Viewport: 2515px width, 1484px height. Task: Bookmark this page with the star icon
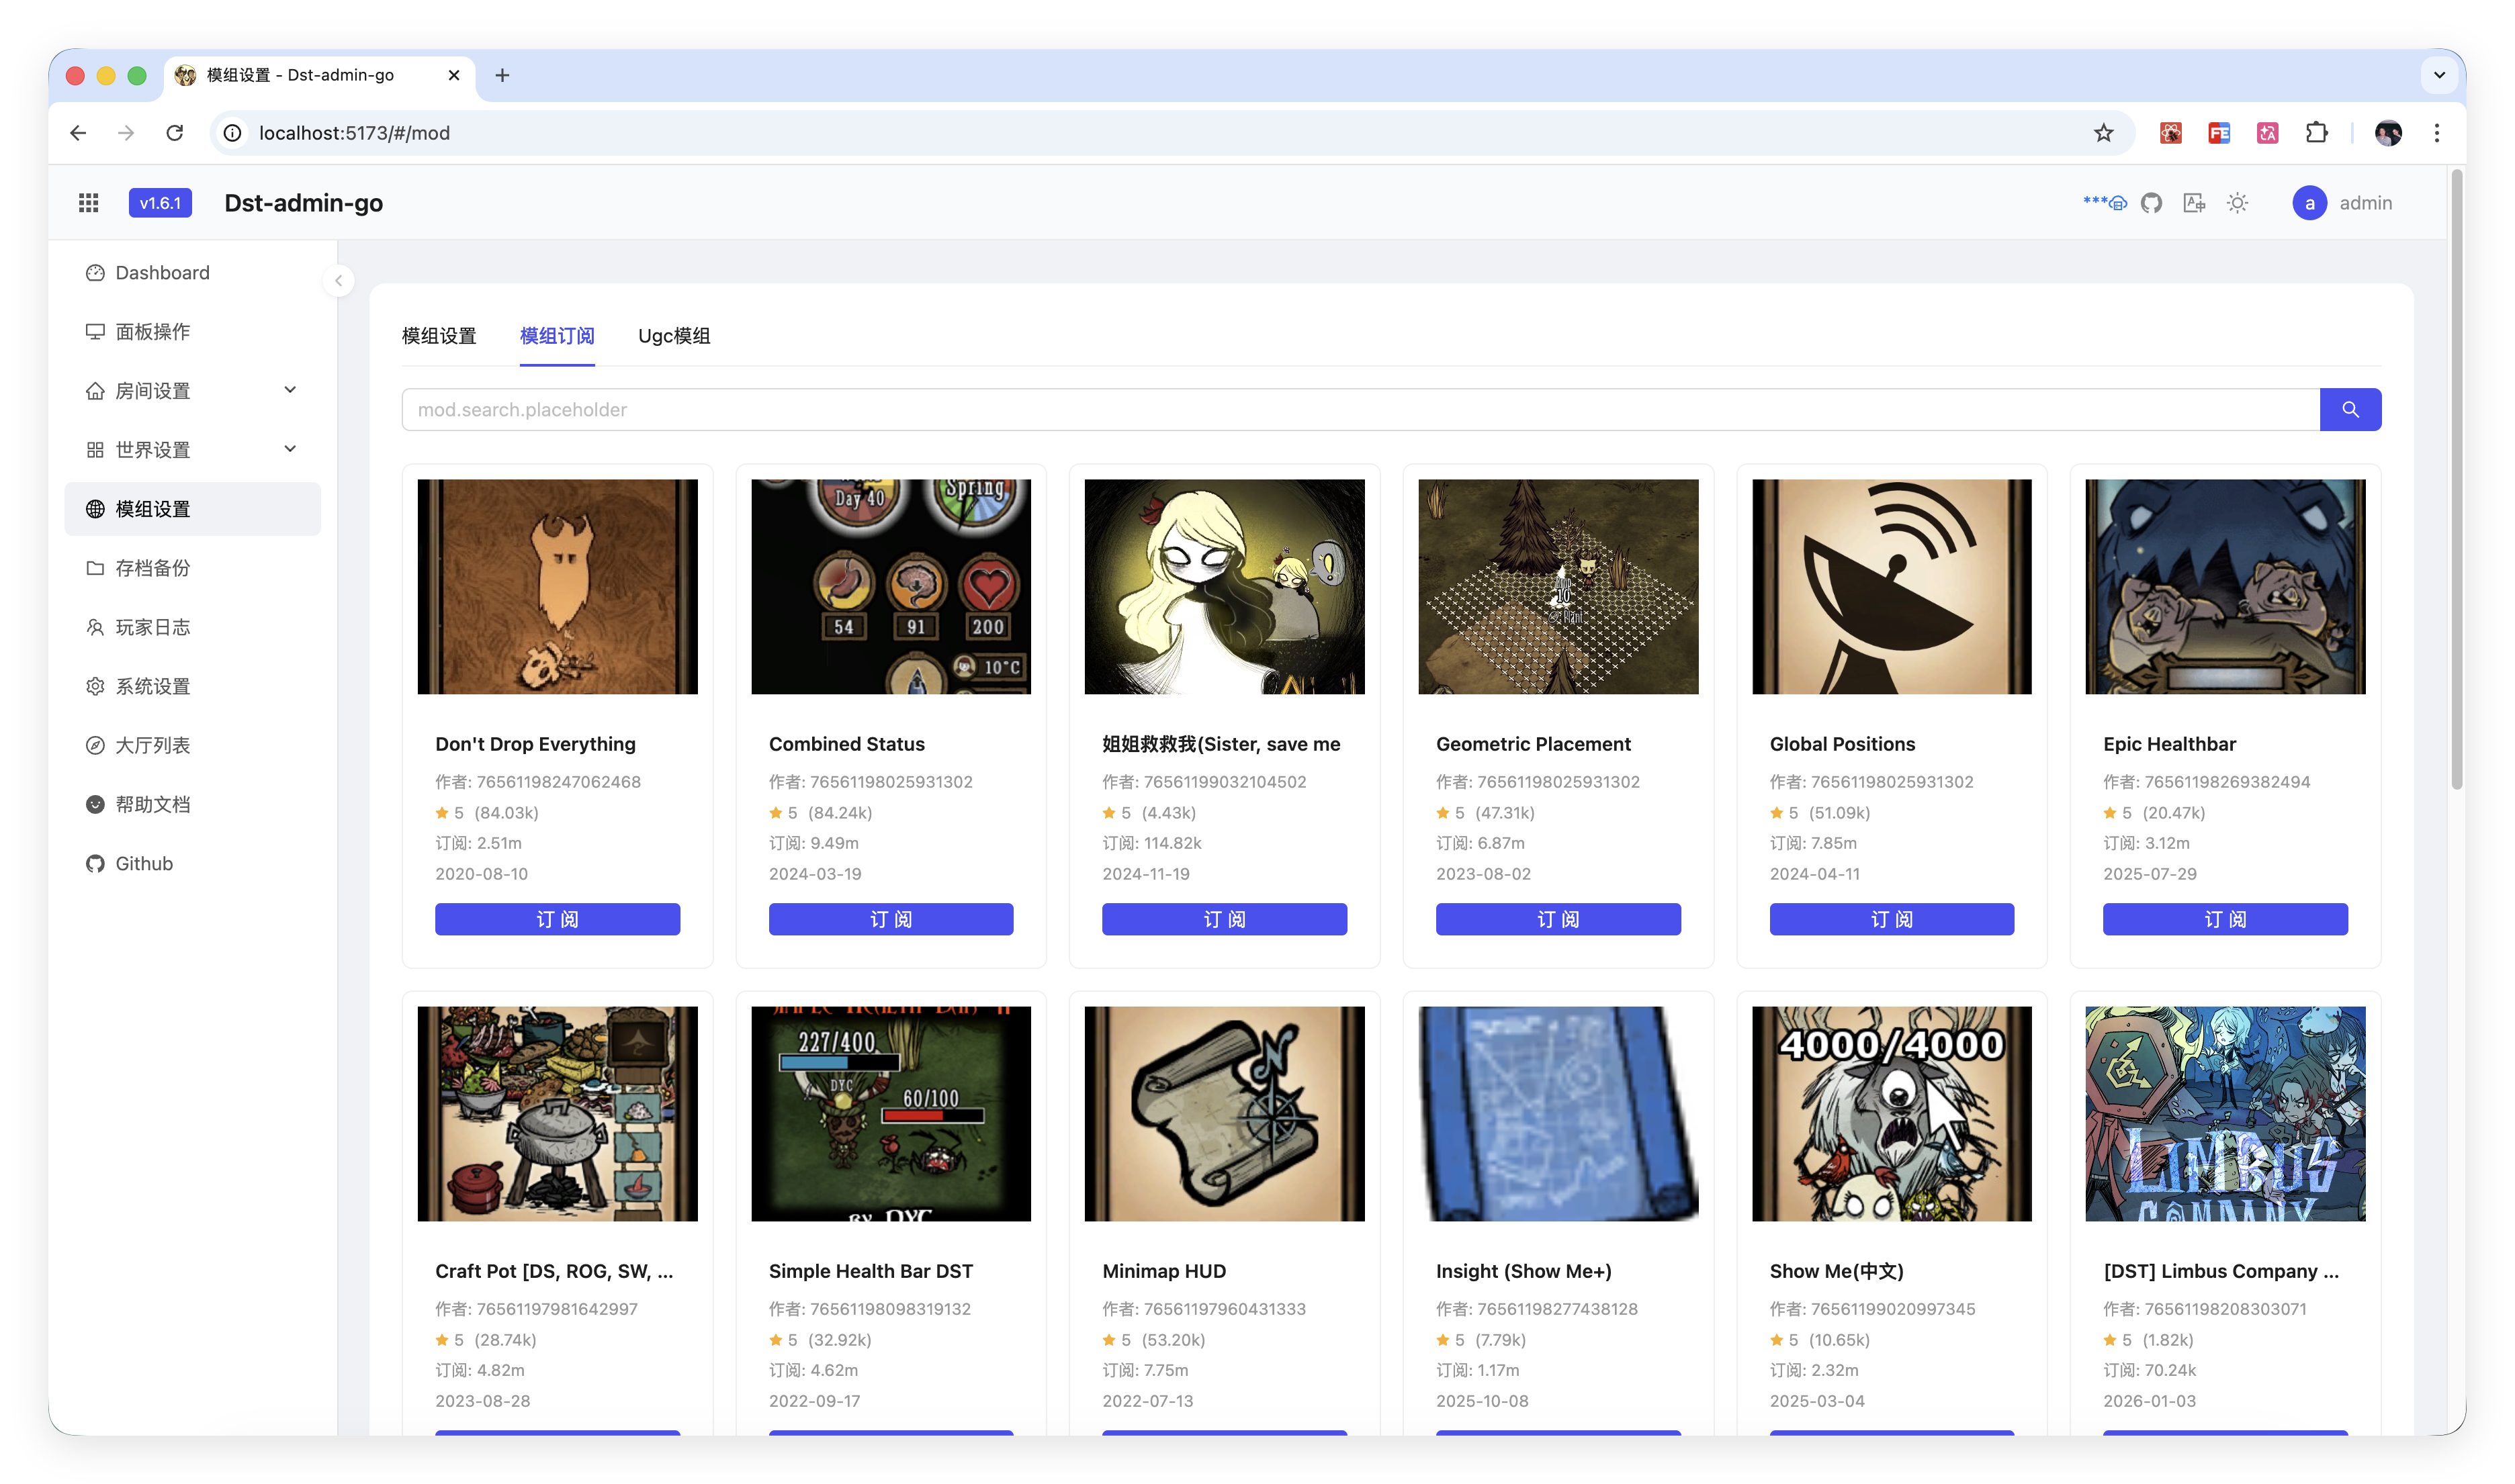click(x=2103, y=133)
